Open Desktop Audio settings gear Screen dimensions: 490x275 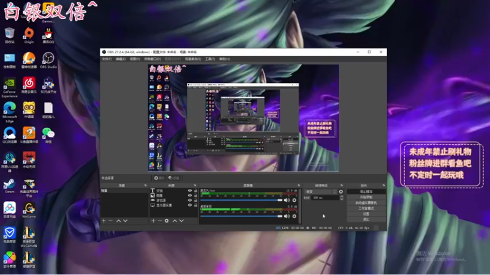pos(294,216)
